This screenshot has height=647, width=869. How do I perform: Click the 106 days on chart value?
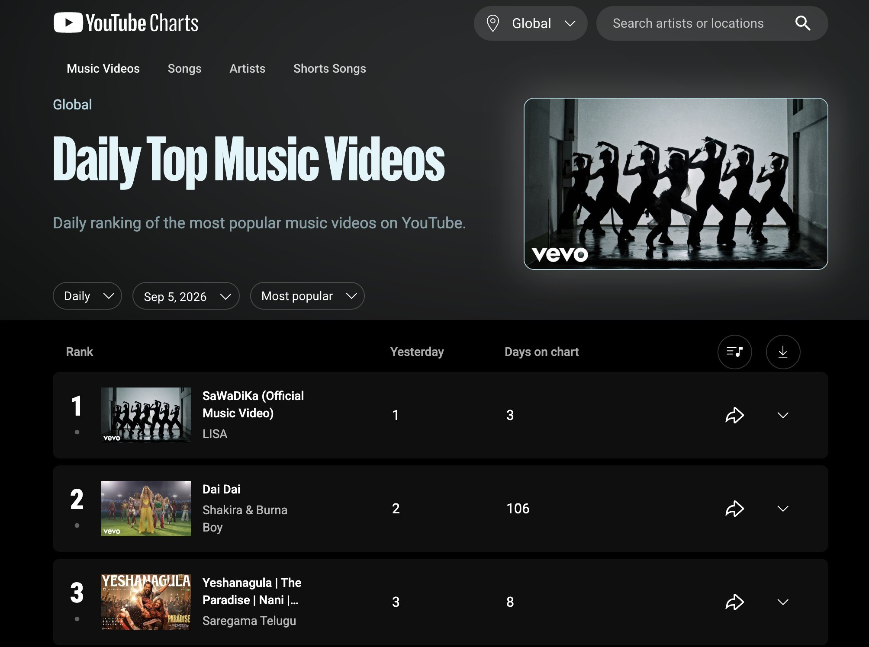coord(518,509)
